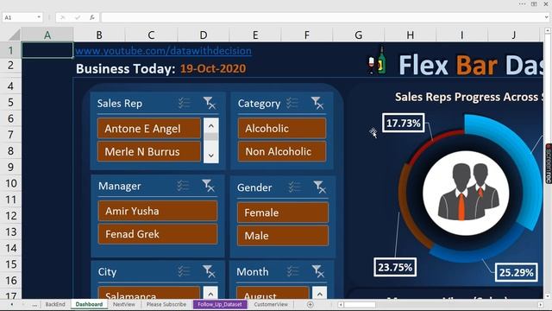This screenshot has height=311, width=552.
Task: Filter by Non Alcoholic category
Action: pyautogui.click(x=282, y=151)
